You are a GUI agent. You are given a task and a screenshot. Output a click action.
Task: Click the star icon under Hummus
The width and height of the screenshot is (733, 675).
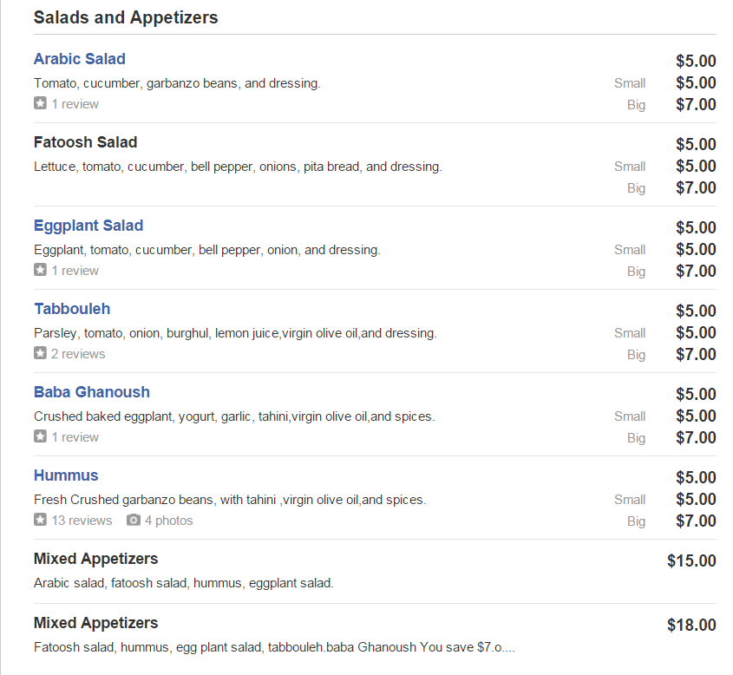tap(40, 521)
